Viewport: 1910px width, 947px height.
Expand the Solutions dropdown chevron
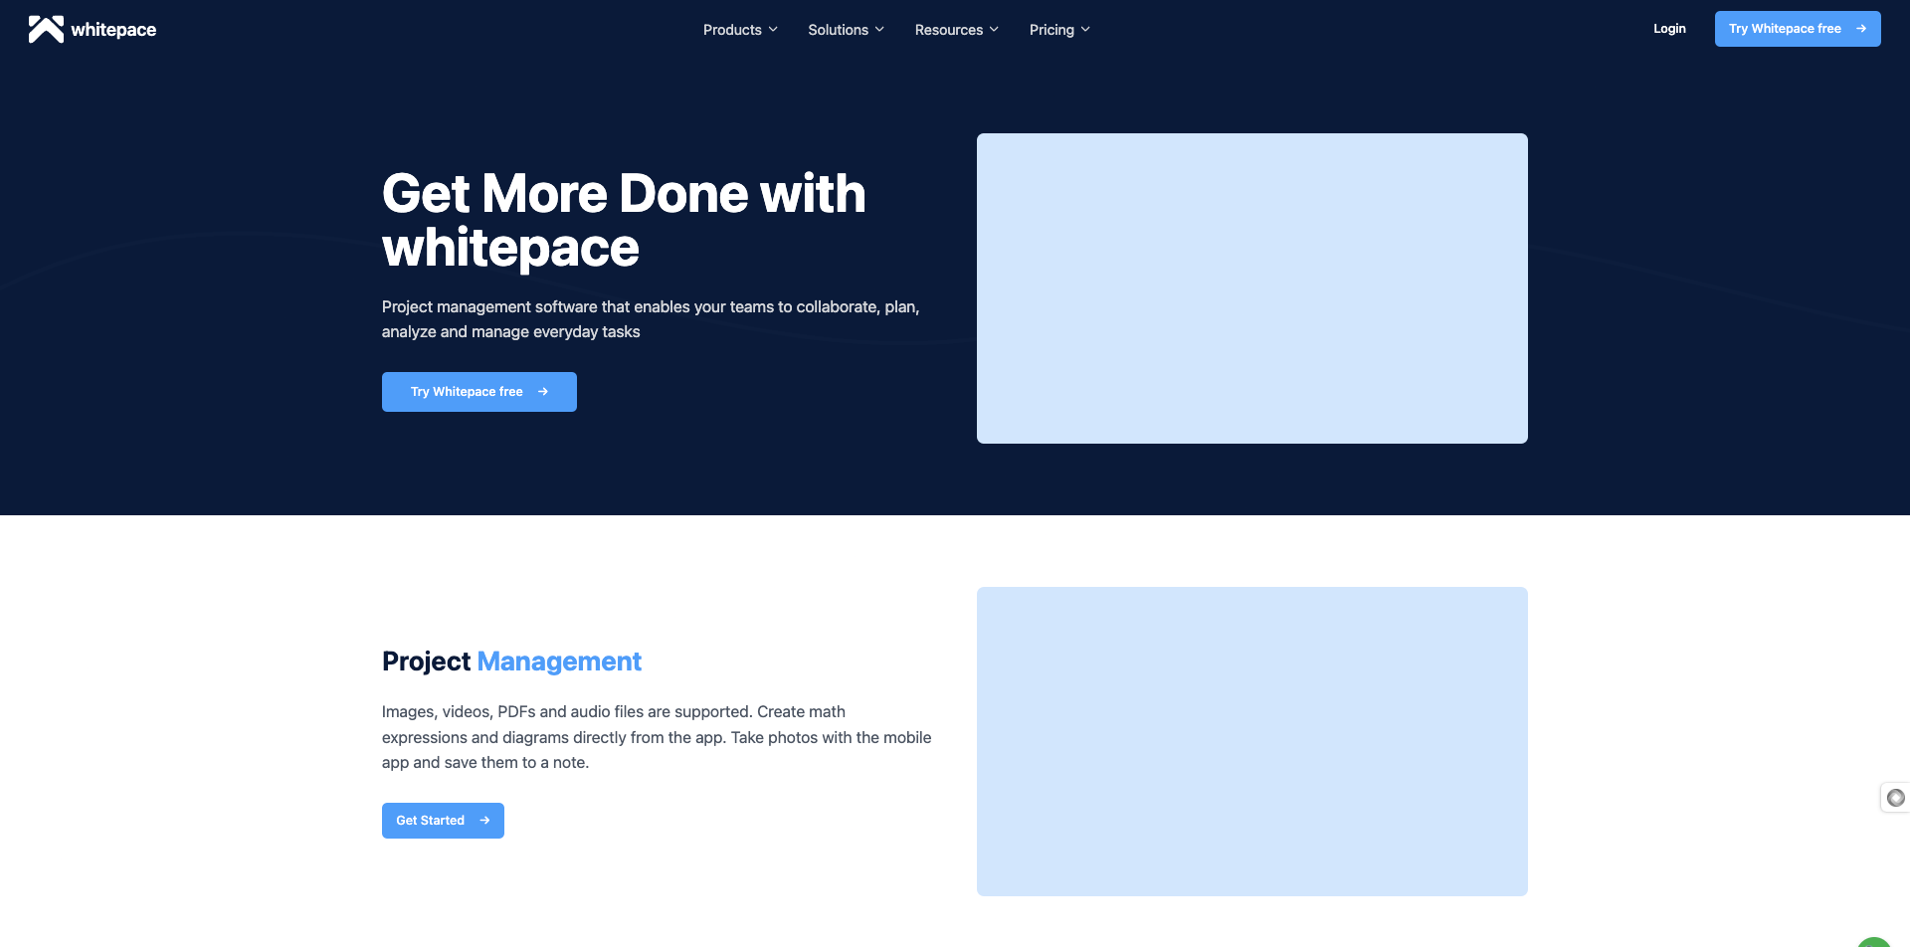point(878,30)
